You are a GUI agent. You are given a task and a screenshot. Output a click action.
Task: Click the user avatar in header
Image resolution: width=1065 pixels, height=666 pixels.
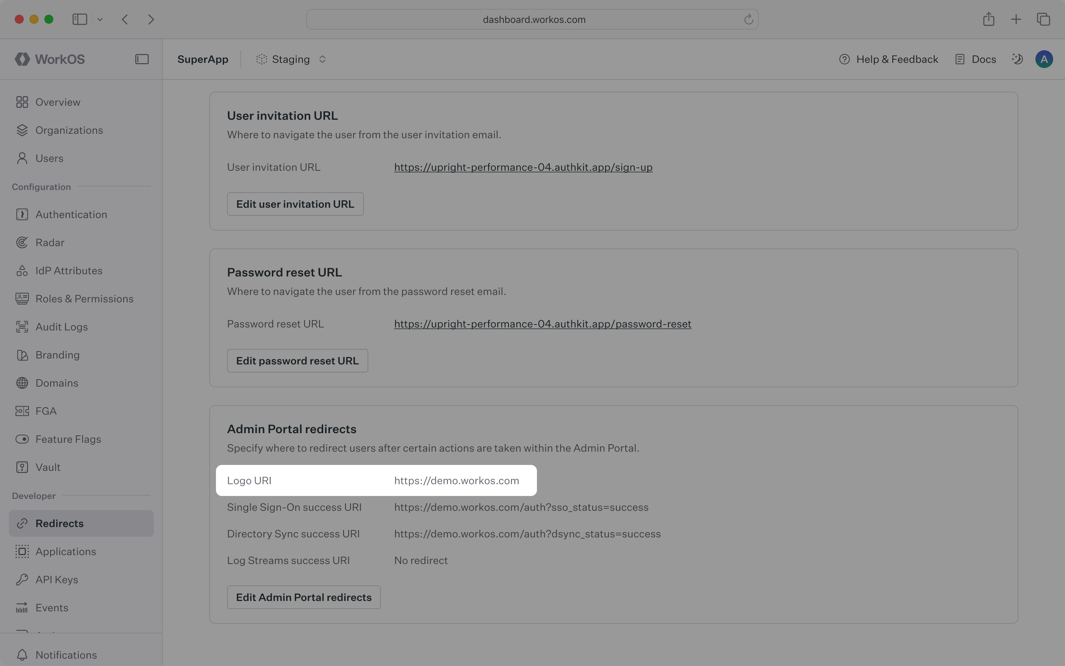pyautogui.click(x=1044, y=59)
